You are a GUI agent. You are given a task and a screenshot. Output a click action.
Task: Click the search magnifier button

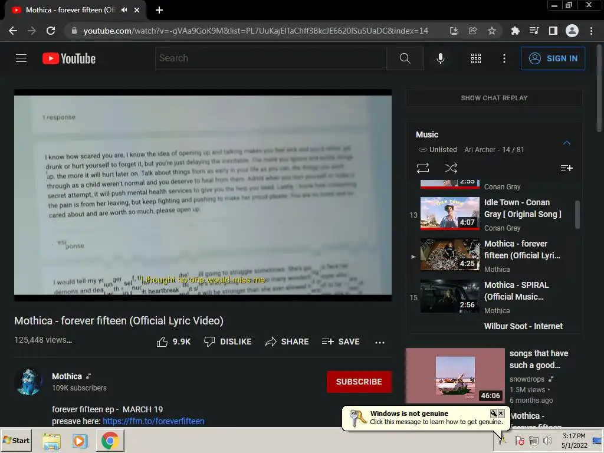coord(405,58)
